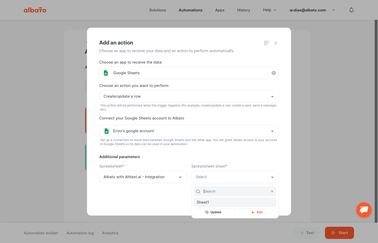The width and height of the screenshot is (378, 243).
Task: Open the Spreadsheet dropdown
Action: point(143,177)
